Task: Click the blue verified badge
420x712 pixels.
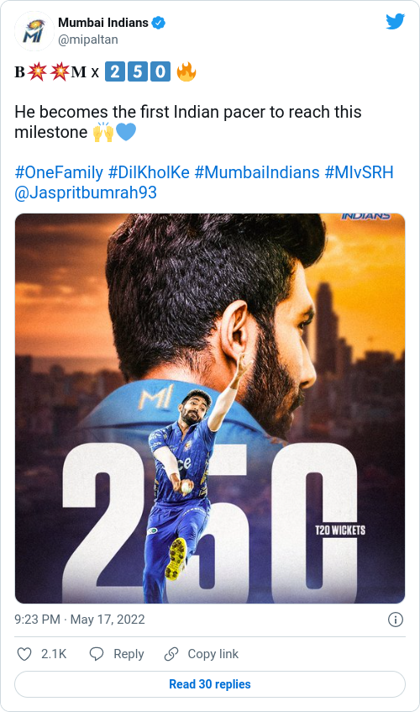Action: pos(158,22)
